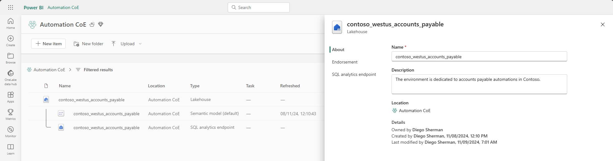Viewport: 613px width, 161px height.
Task: Click the Automation CoE workspace icon in header
Action: (32, 24)
